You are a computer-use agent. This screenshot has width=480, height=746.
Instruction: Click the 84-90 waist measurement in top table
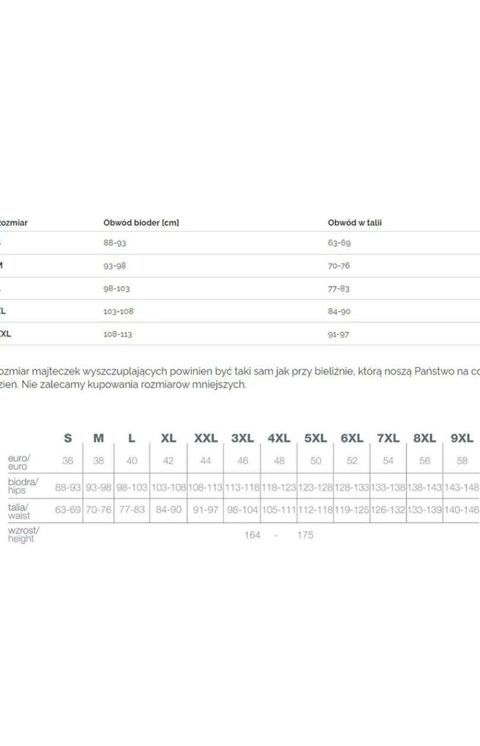click(339, 311)
